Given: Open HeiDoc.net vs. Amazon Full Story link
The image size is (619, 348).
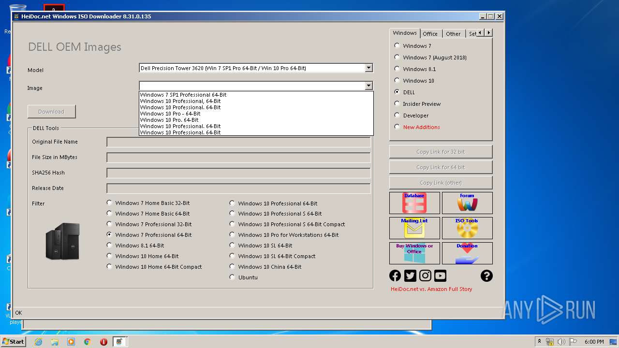Looking at the screenshot, I should tap(431, 289).
